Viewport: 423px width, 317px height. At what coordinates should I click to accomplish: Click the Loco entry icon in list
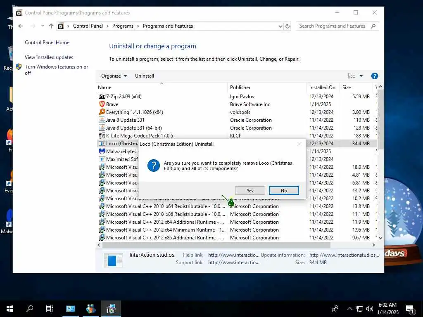pyautogui.click(x=102, y=143)
